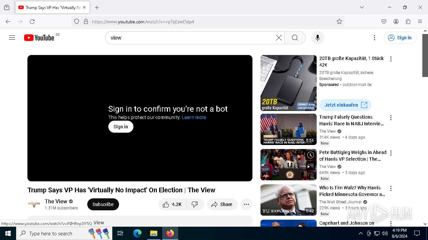Open the 20TB hard drive ad image

289,83
